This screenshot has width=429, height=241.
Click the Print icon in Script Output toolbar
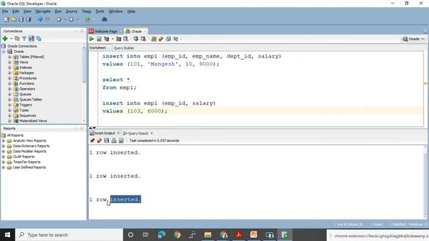(x=114, y=141)
